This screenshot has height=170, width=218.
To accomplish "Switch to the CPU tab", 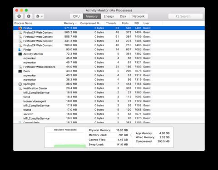I will tap(76, 16).
